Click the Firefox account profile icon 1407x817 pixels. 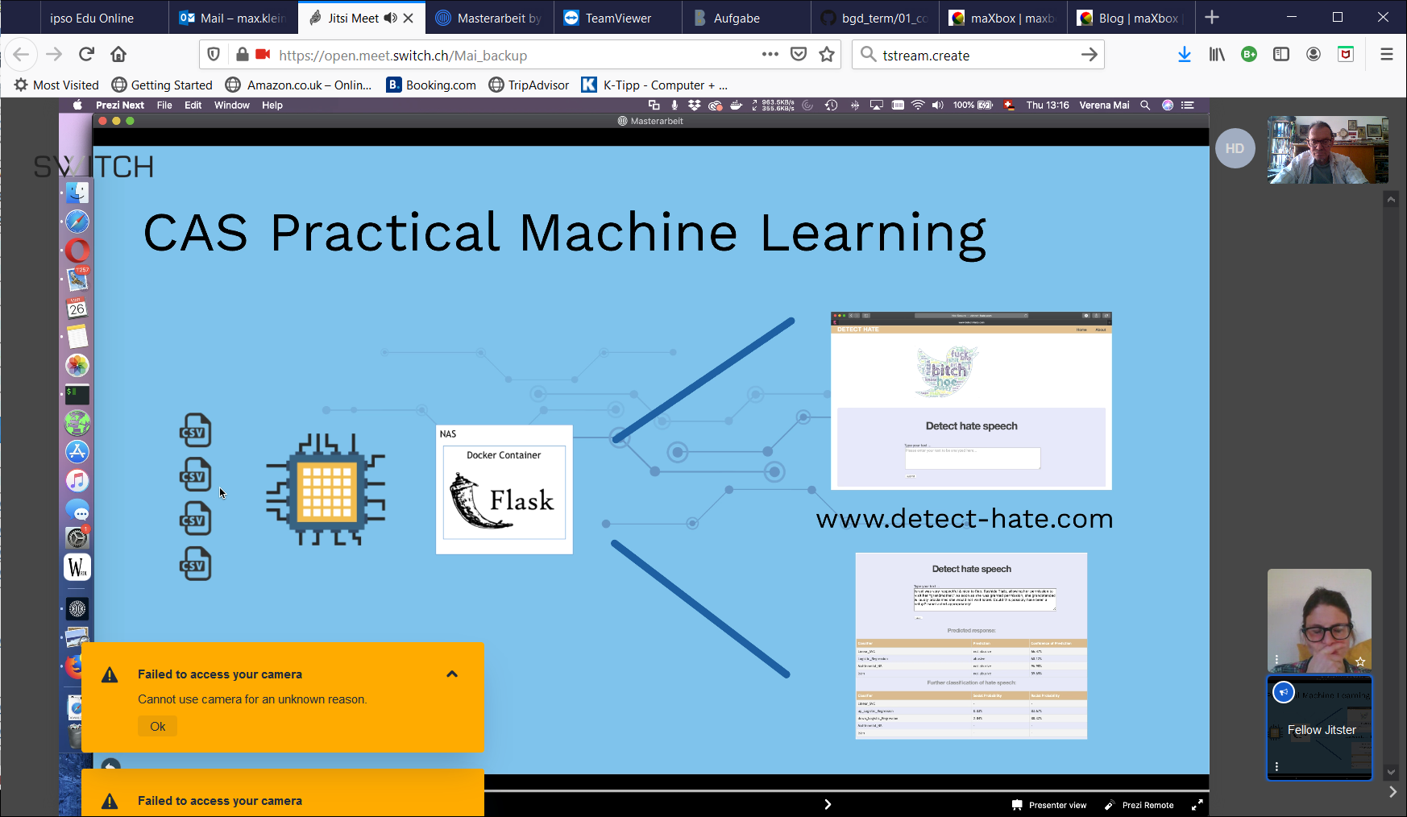click(x=1314, y=54)
